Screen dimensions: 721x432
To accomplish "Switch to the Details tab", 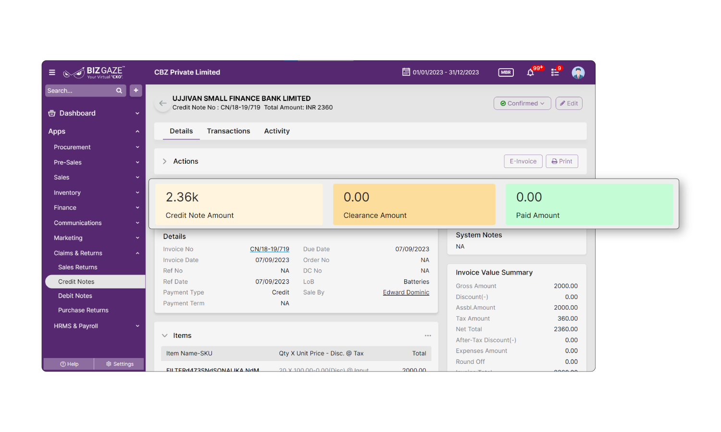I will coord(181,131).
